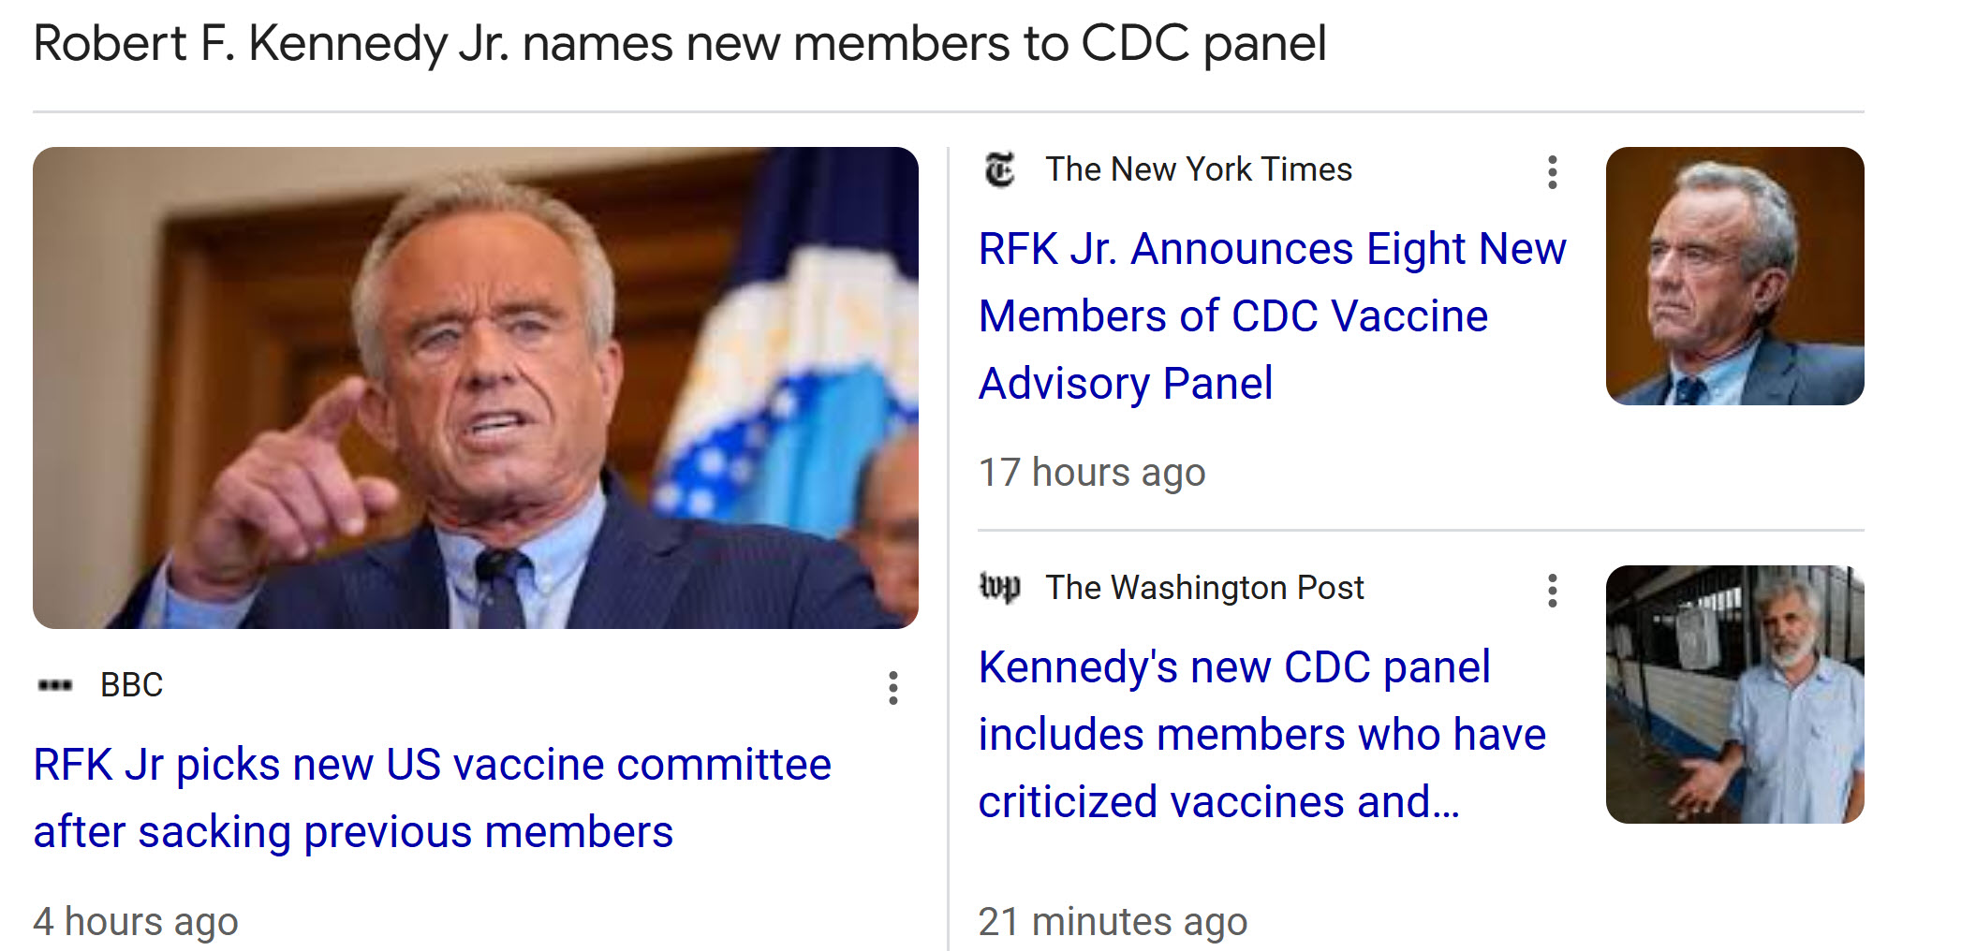
Task: Open the BBC story's three-dot menu
Action: tap(893, 688)
